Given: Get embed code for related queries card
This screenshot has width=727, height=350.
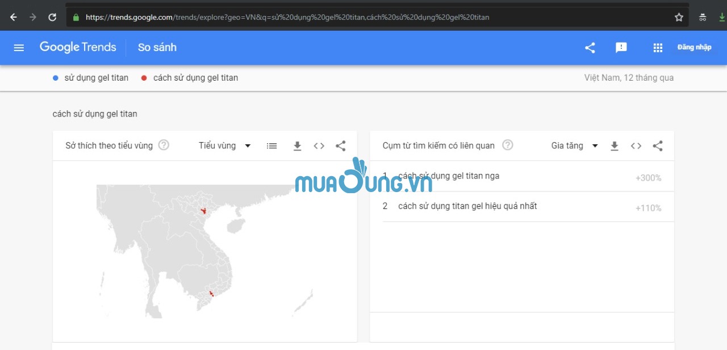Looking at the screenshot, I should click(636, 146).
